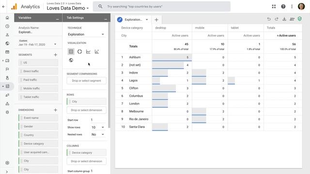Image resolution: width=310 pixels, height=174 pixels.
Task: Click the Loves Data 2.0 breadcrumb
Action: click(x=56, y=3)
